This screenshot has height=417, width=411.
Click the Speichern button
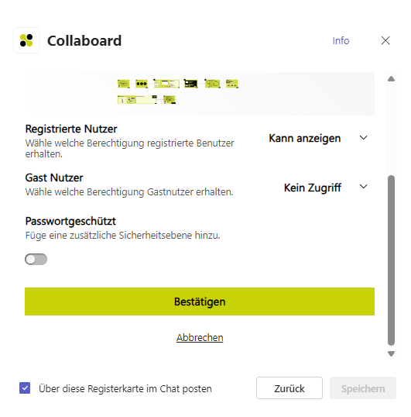coord(363,388)
